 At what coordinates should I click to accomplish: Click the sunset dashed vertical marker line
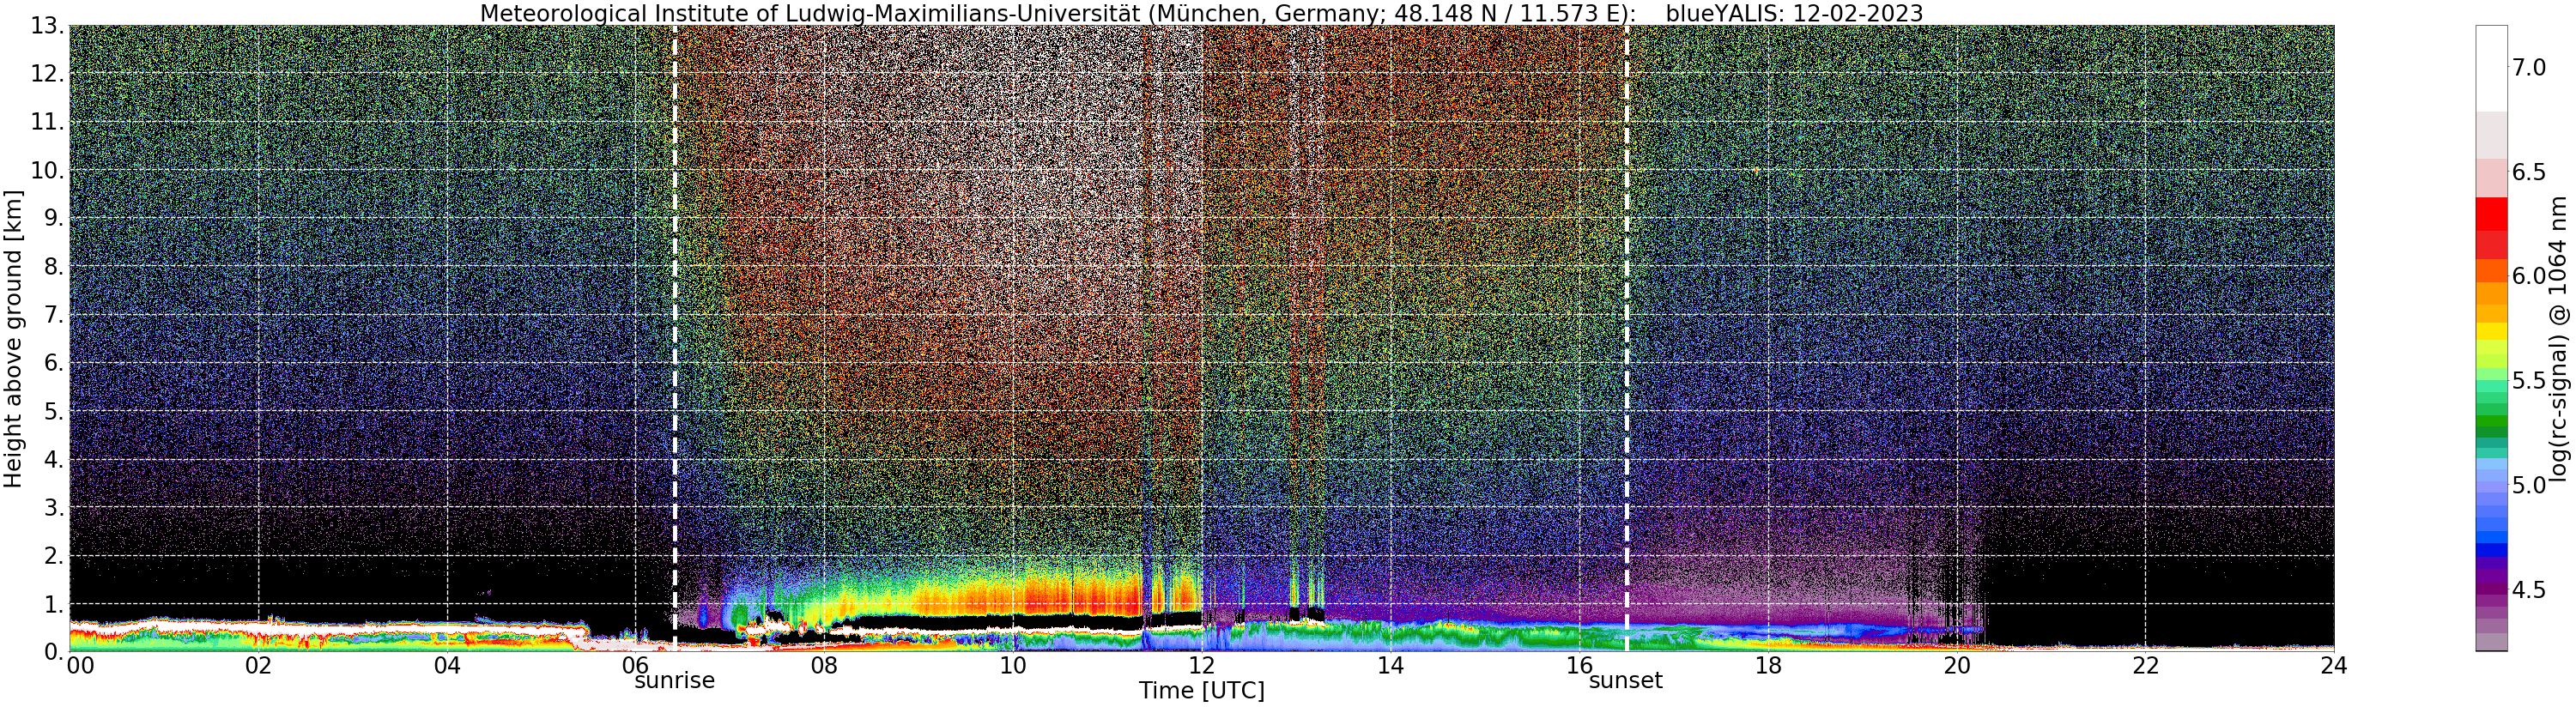tap(1627, 338)
